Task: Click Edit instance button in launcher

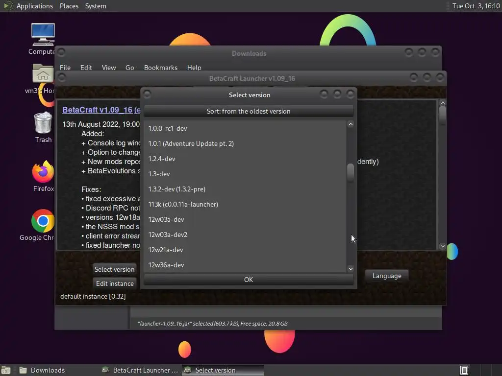Action: [x=115, y=283]
